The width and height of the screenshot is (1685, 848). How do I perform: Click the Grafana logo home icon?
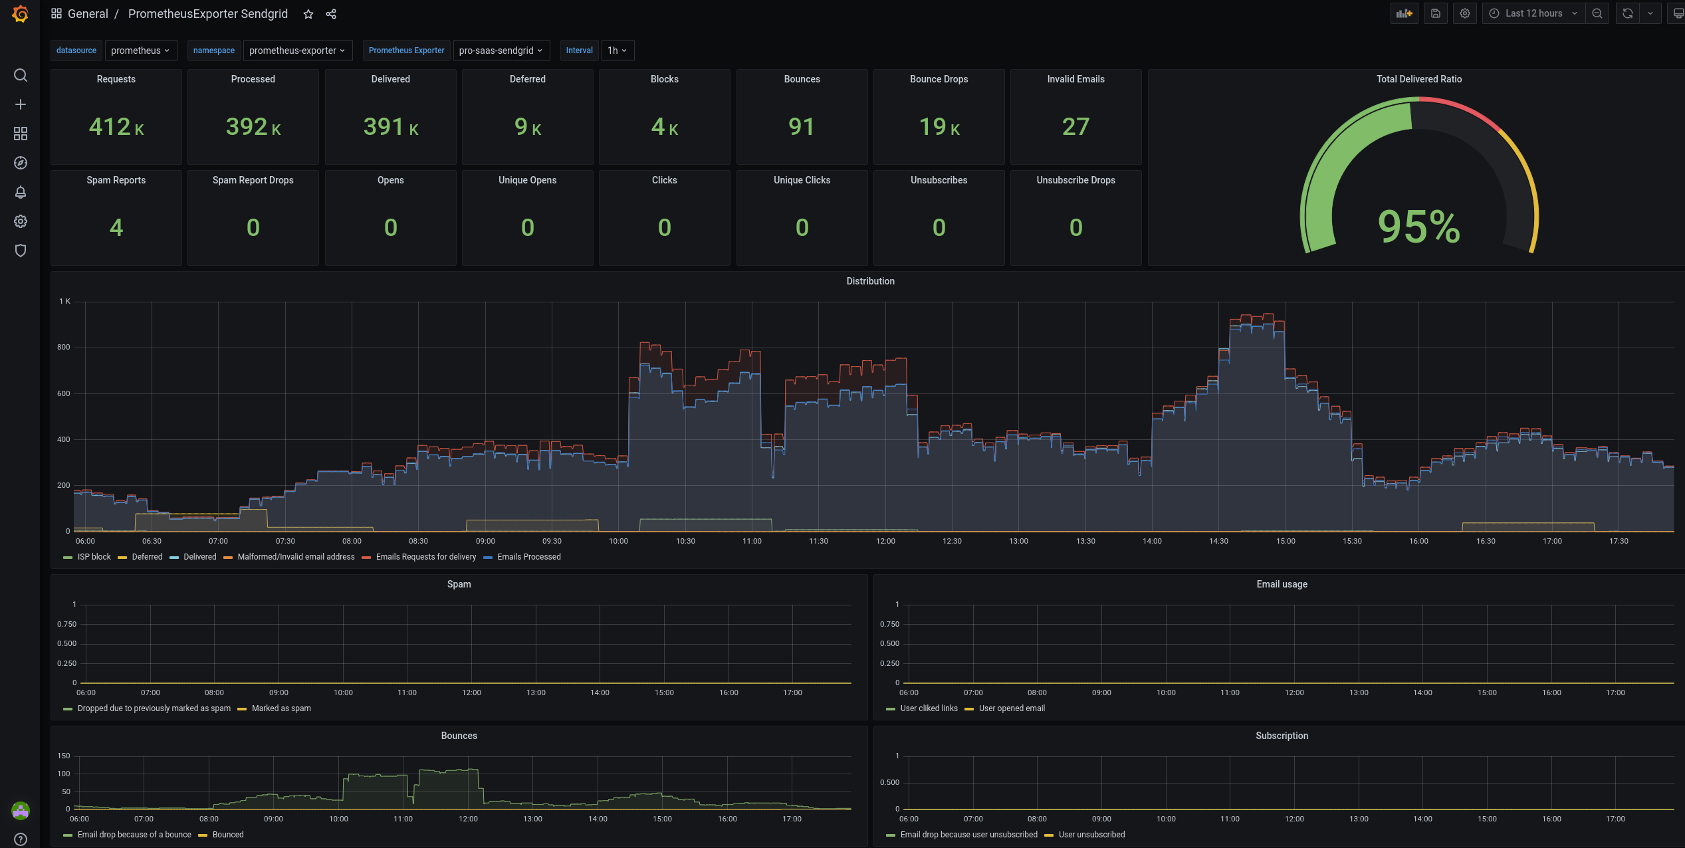(x=20, y=14)
